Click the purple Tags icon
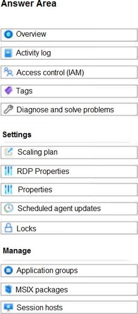This screenshot has height=314, width=138. pyautogui.click(x=8, y=91)
